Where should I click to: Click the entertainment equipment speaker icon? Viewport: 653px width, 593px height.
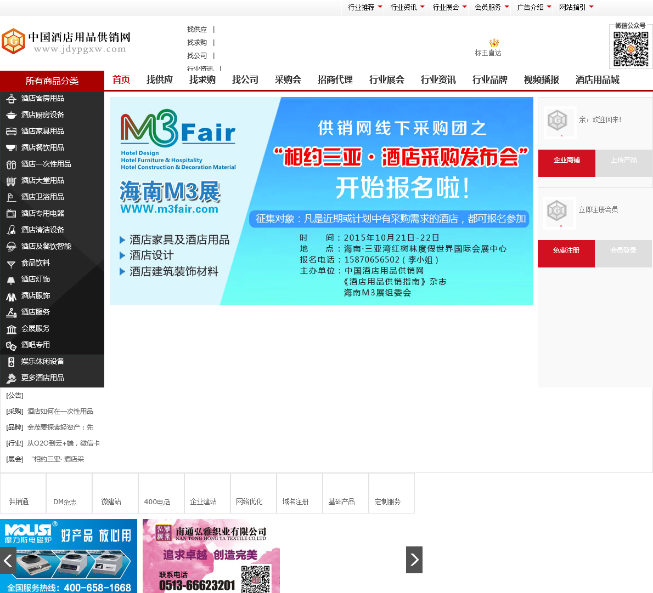click(11, 362)
